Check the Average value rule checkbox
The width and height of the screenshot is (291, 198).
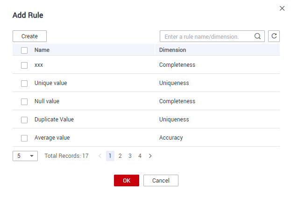coord(24,138)
